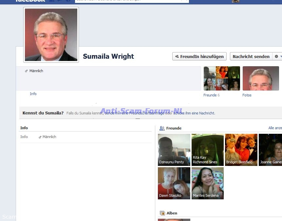The width and height of the screenshot is (282, 221).
Task: Click the Alle anzeigen friends link
Action: (275, 128)
